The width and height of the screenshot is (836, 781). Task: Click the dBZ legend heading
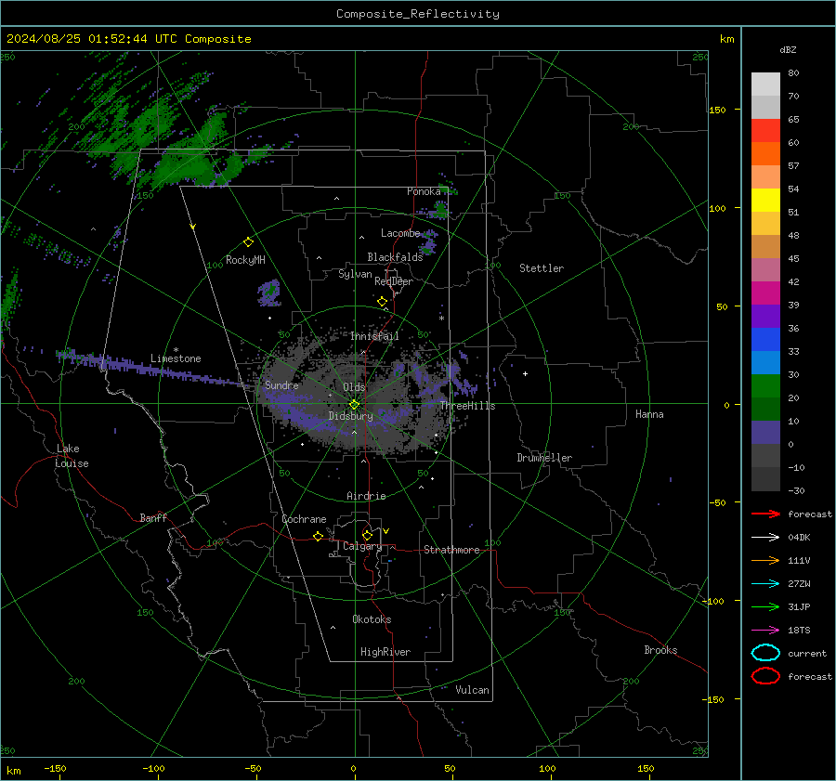pos(788,49)
